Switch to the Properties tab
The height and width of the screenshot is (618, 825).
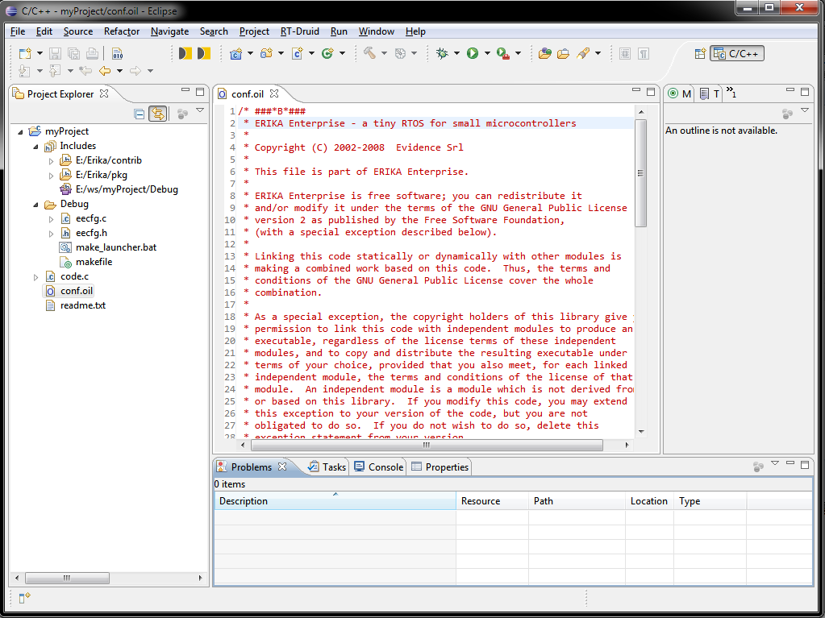440,467
